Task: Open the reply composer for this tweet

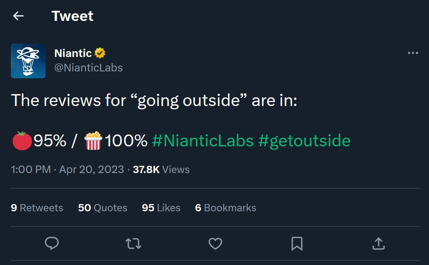Action: [x=52, y=244]
